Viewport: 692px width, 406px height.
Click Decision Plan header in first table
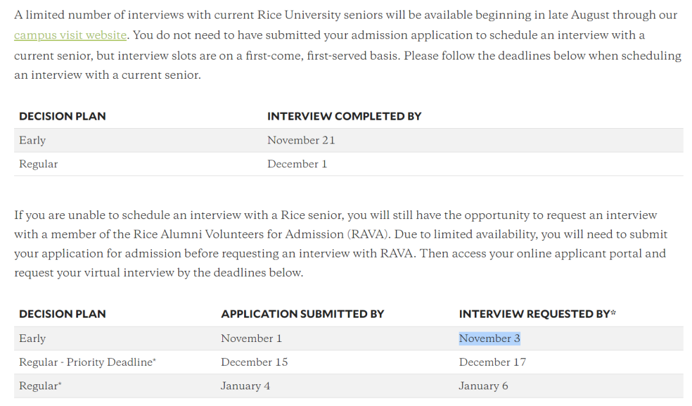tap(62, 116)
